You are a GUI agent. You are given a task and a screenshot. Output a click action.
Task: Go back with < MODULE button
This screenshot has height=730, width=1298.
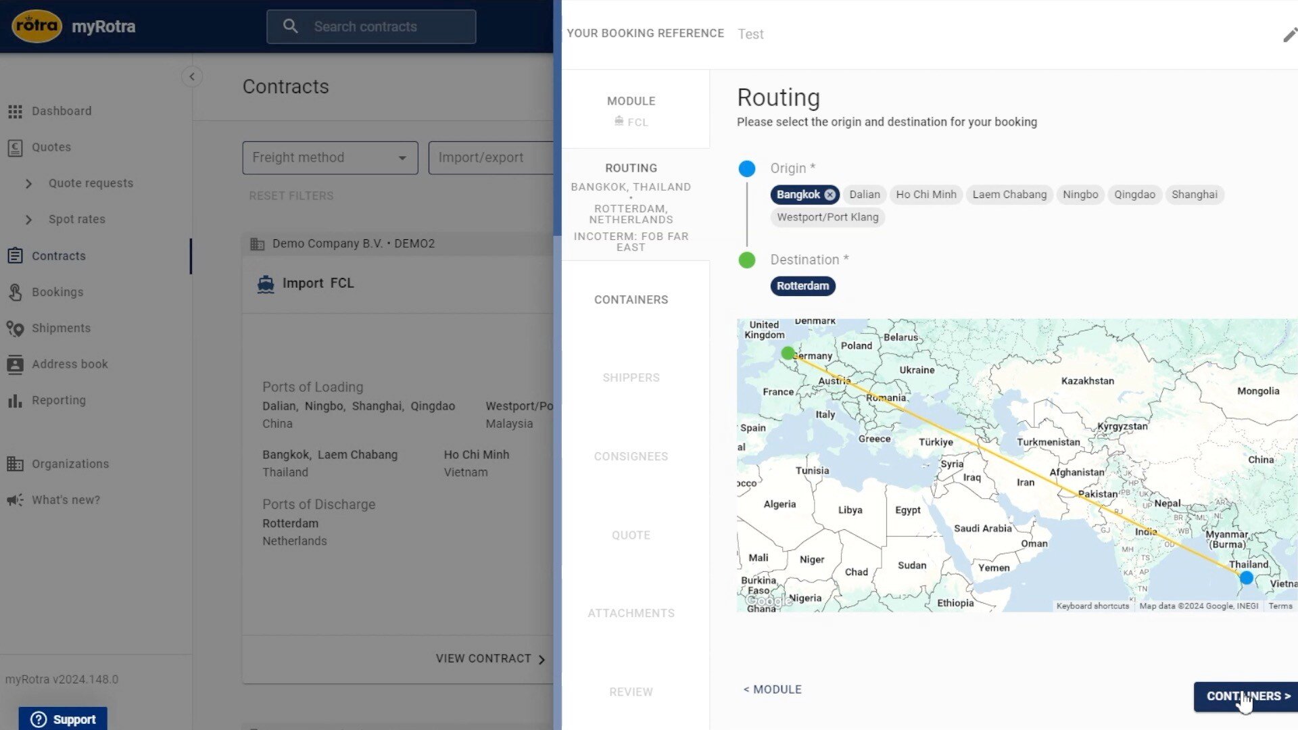[x=772, y=689]
